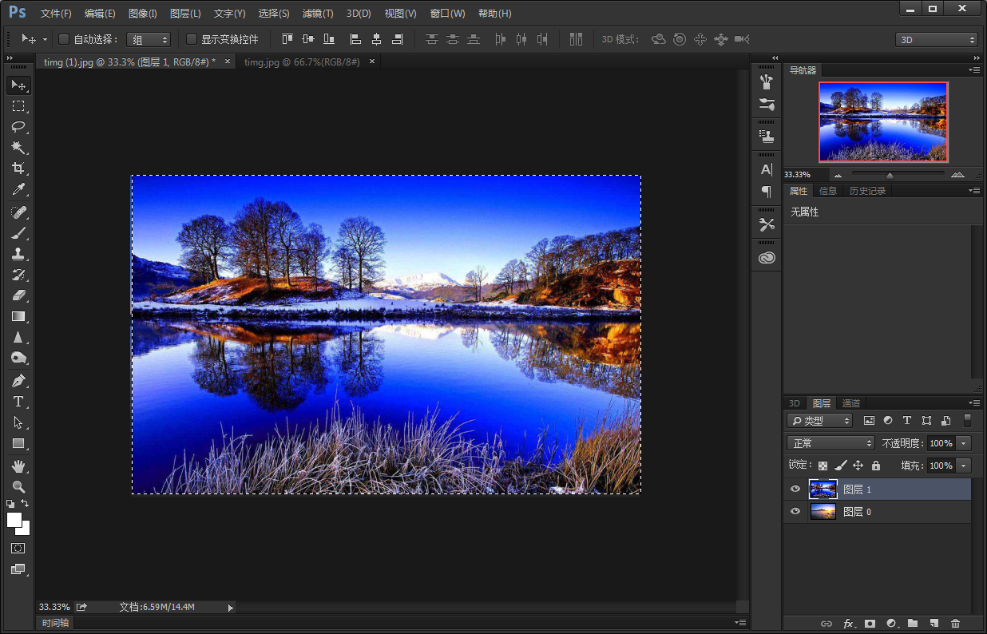987x634 pixels.
Task: Select the Lasso tool
Action: (18, 127)
